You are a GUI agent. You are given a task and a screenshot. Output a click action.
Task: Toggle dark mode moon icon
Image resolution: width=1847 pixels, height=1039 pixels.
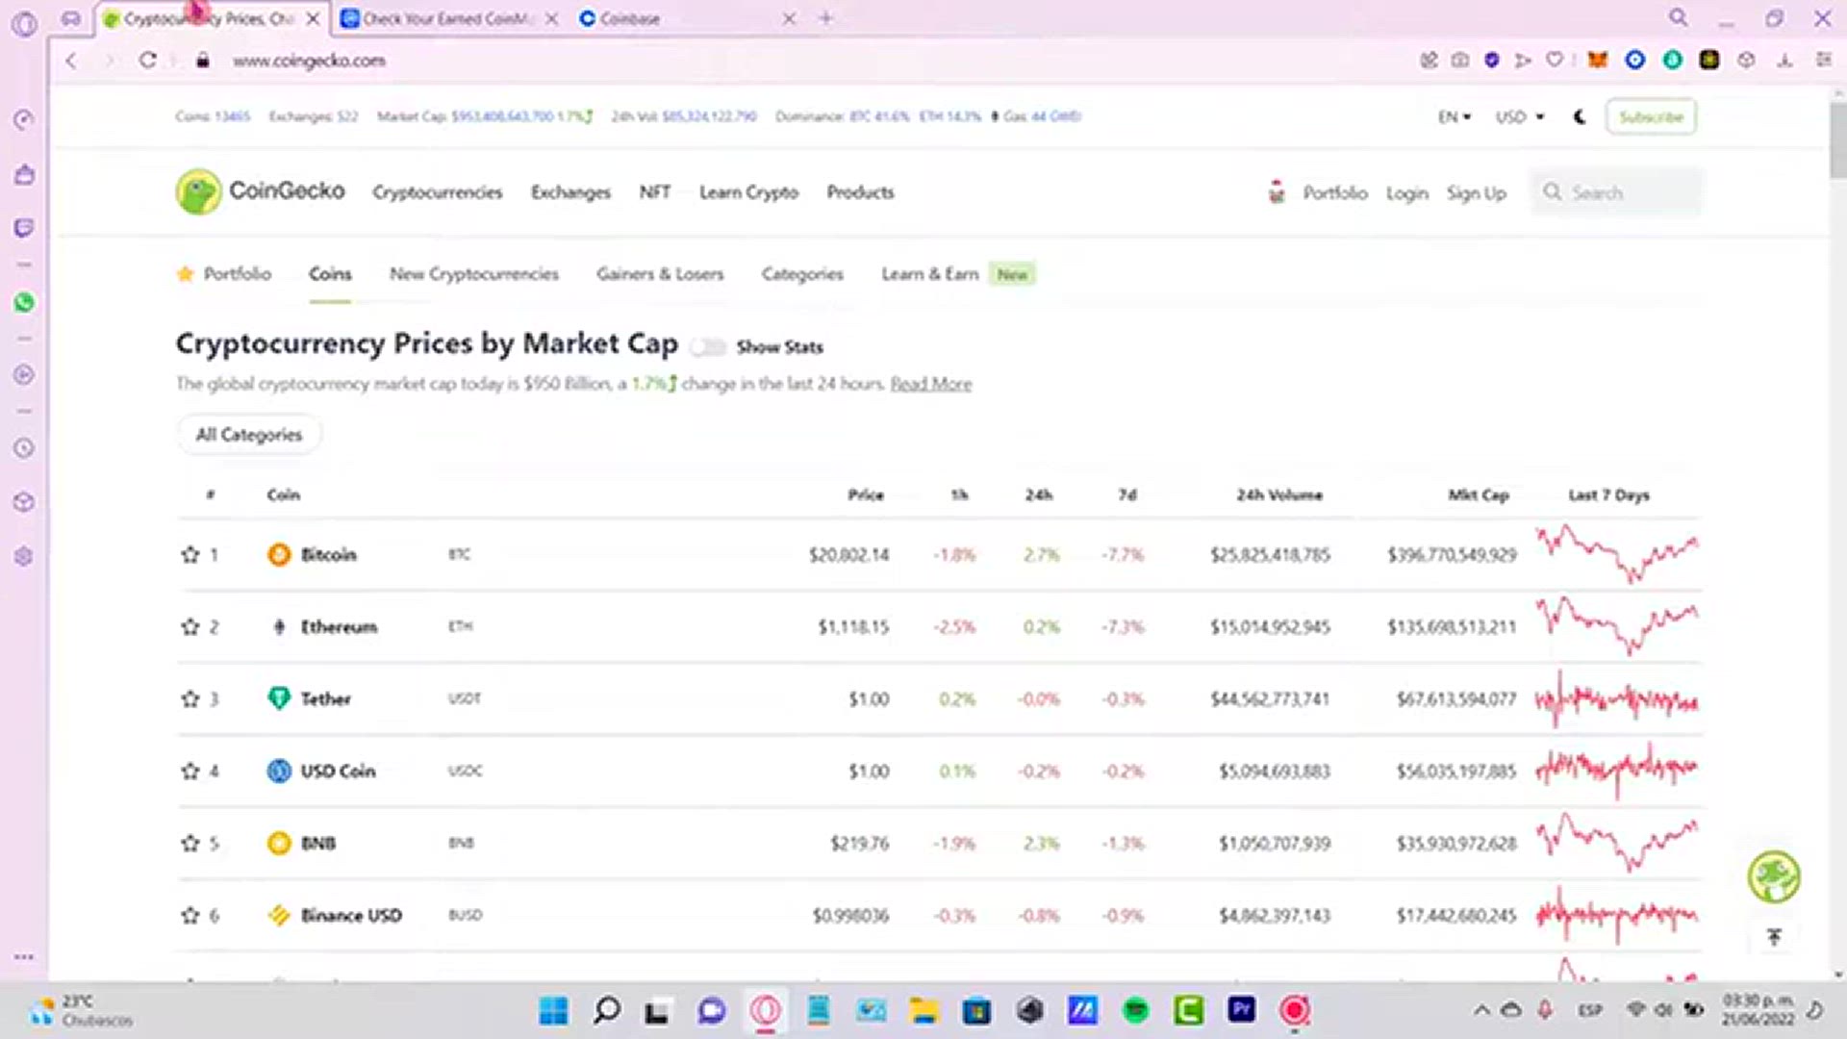[x=1580, y=116]
